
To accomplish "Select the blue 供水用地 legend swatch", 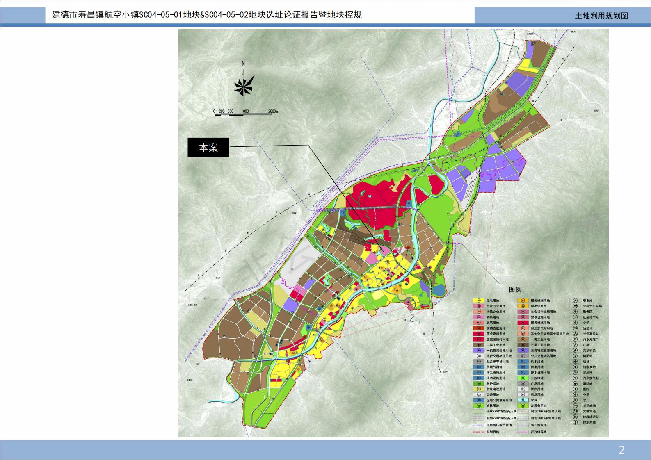I will point(523,362).
